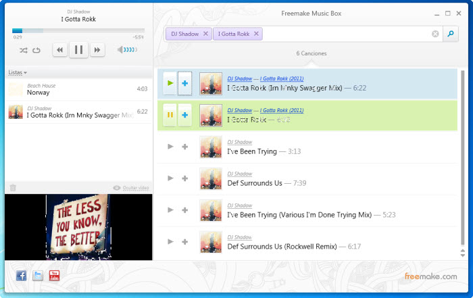Image resolution: width=473 pixels, height=298 pixels.
Task: Add Def Surrounds Us Rockwell Remix to playlist
Action: [185, 242]
